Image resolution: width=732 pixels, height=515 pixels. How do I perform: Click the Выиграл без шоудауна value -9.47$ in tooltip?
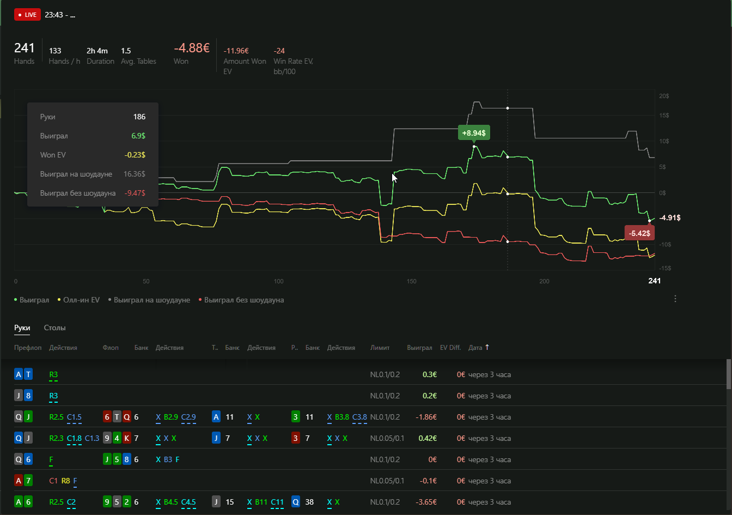pos(135,193)
